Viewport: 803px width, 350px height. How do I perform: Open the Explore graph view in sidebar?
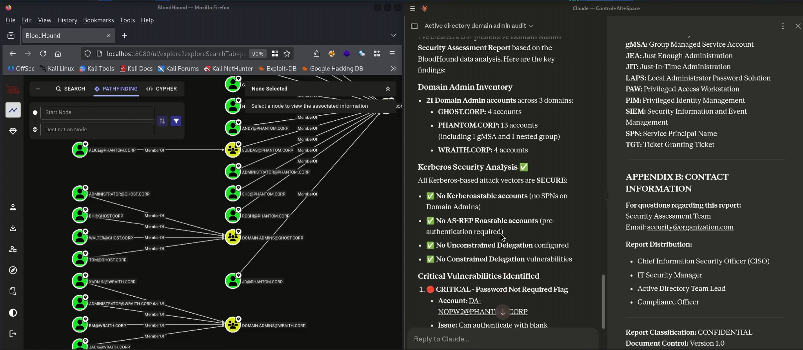(x=13, y=110)
